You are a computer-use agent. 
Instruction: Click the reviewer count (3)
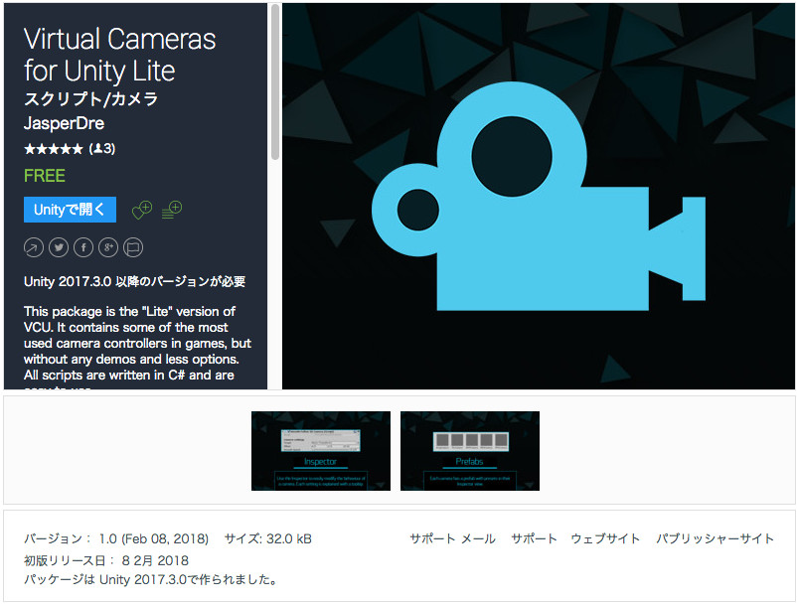click(x=102, y=149)
